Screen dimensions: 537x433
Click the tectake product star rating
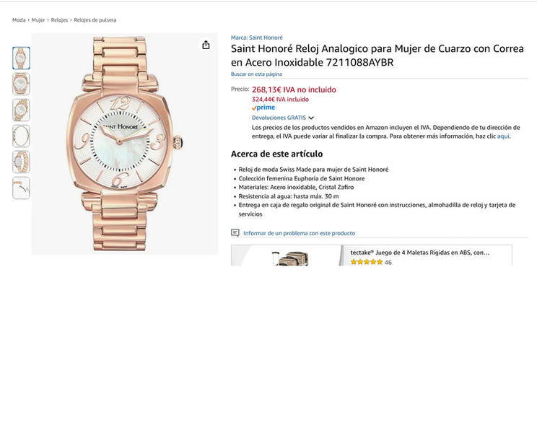tap(366, 262)
